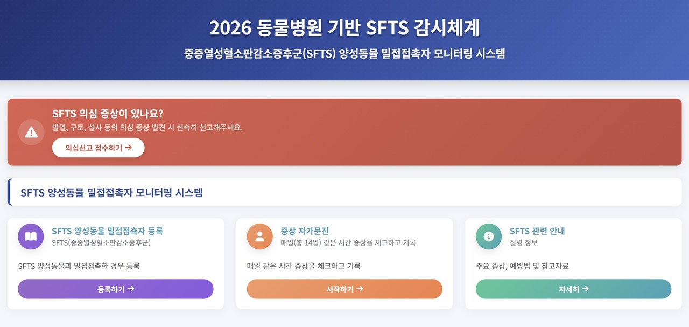Click the warning triangle icon in the red alert

click(x=31, y=132)
